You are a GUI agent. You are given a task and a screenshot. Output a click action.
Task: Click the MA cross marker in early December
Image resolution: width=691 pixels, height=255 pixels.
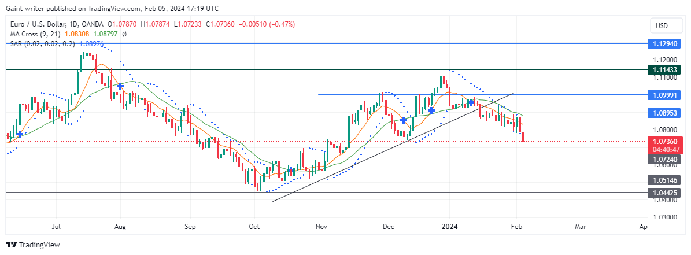point(403,120)
